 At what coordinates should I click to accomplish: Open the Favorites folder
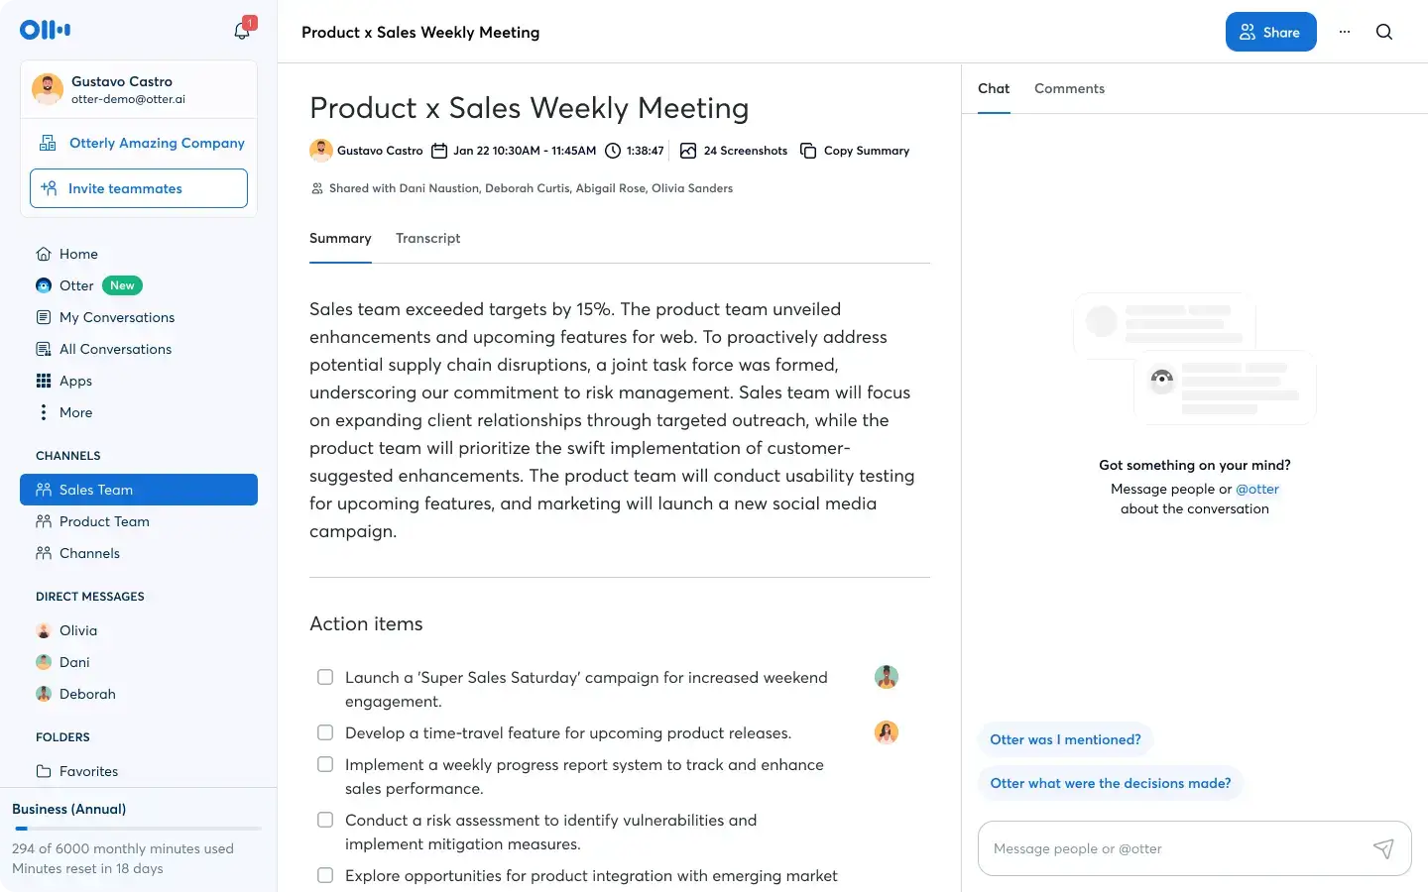[89, 771]
